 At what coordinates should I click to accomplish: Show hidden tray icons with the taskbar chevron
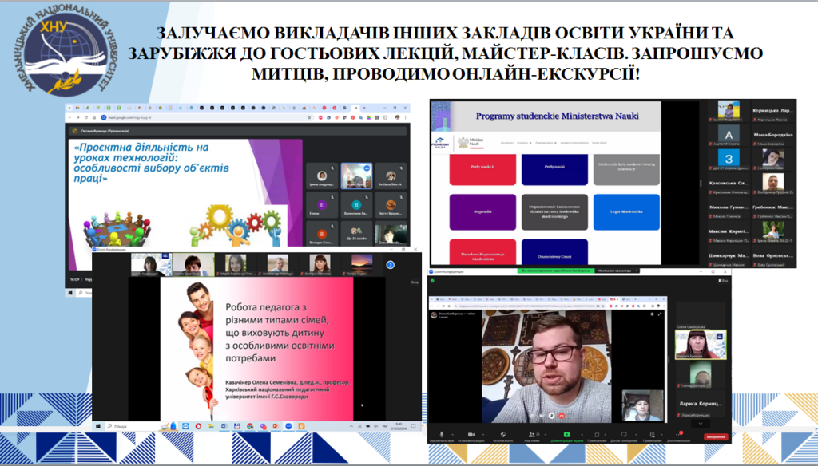pos(351,426)
